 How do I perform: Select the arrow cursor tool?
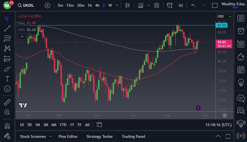tap(7, 19)
